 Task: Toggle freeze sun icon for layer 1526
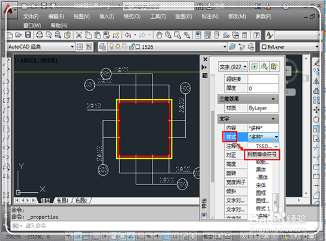tap(117, 46)
